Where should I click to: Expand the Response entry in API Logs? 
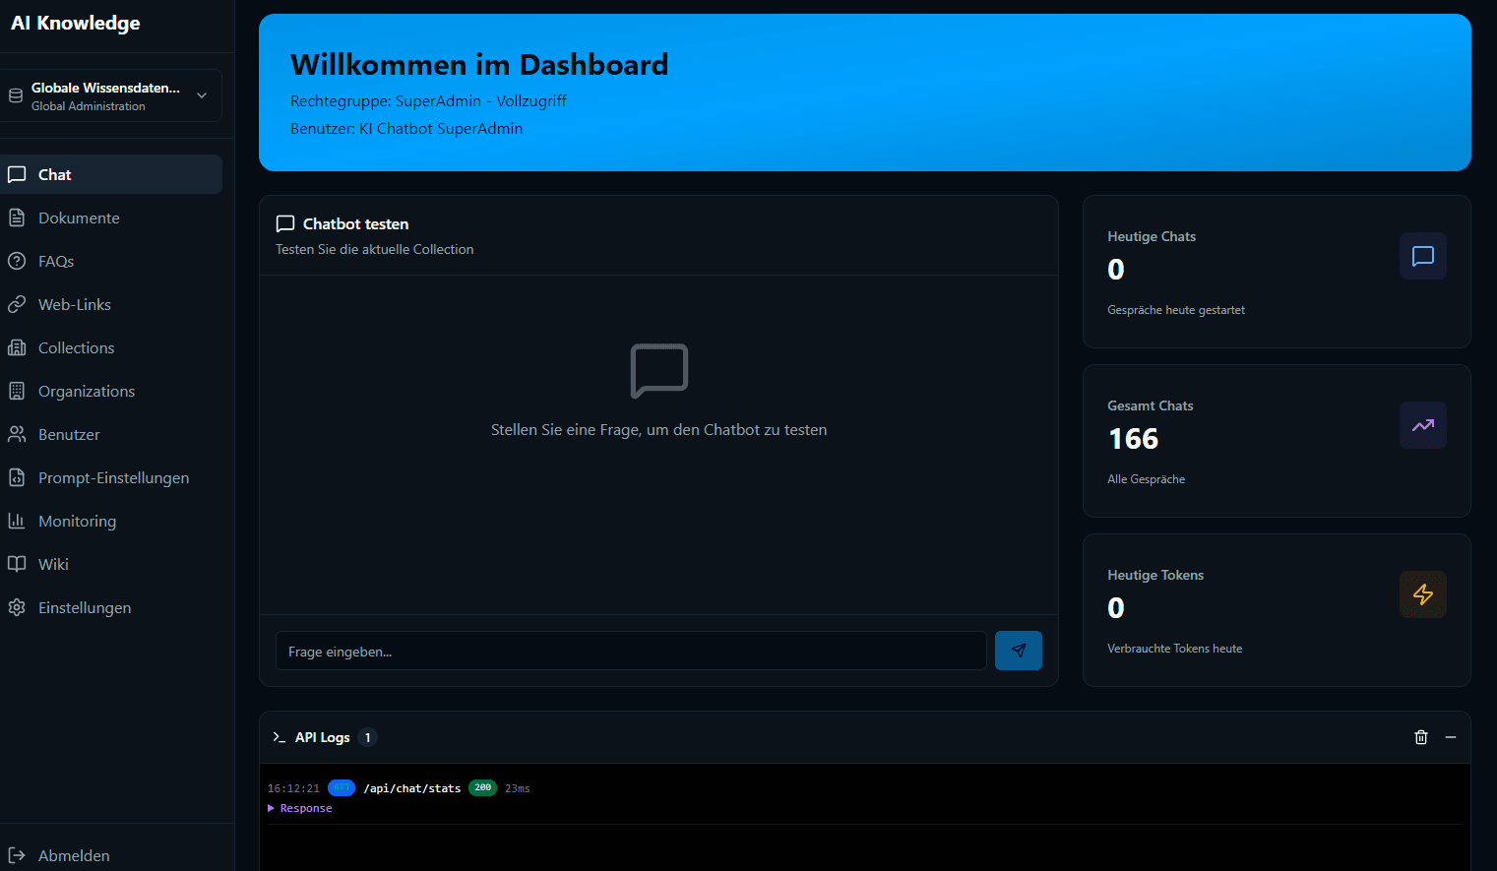click(300, 807)
